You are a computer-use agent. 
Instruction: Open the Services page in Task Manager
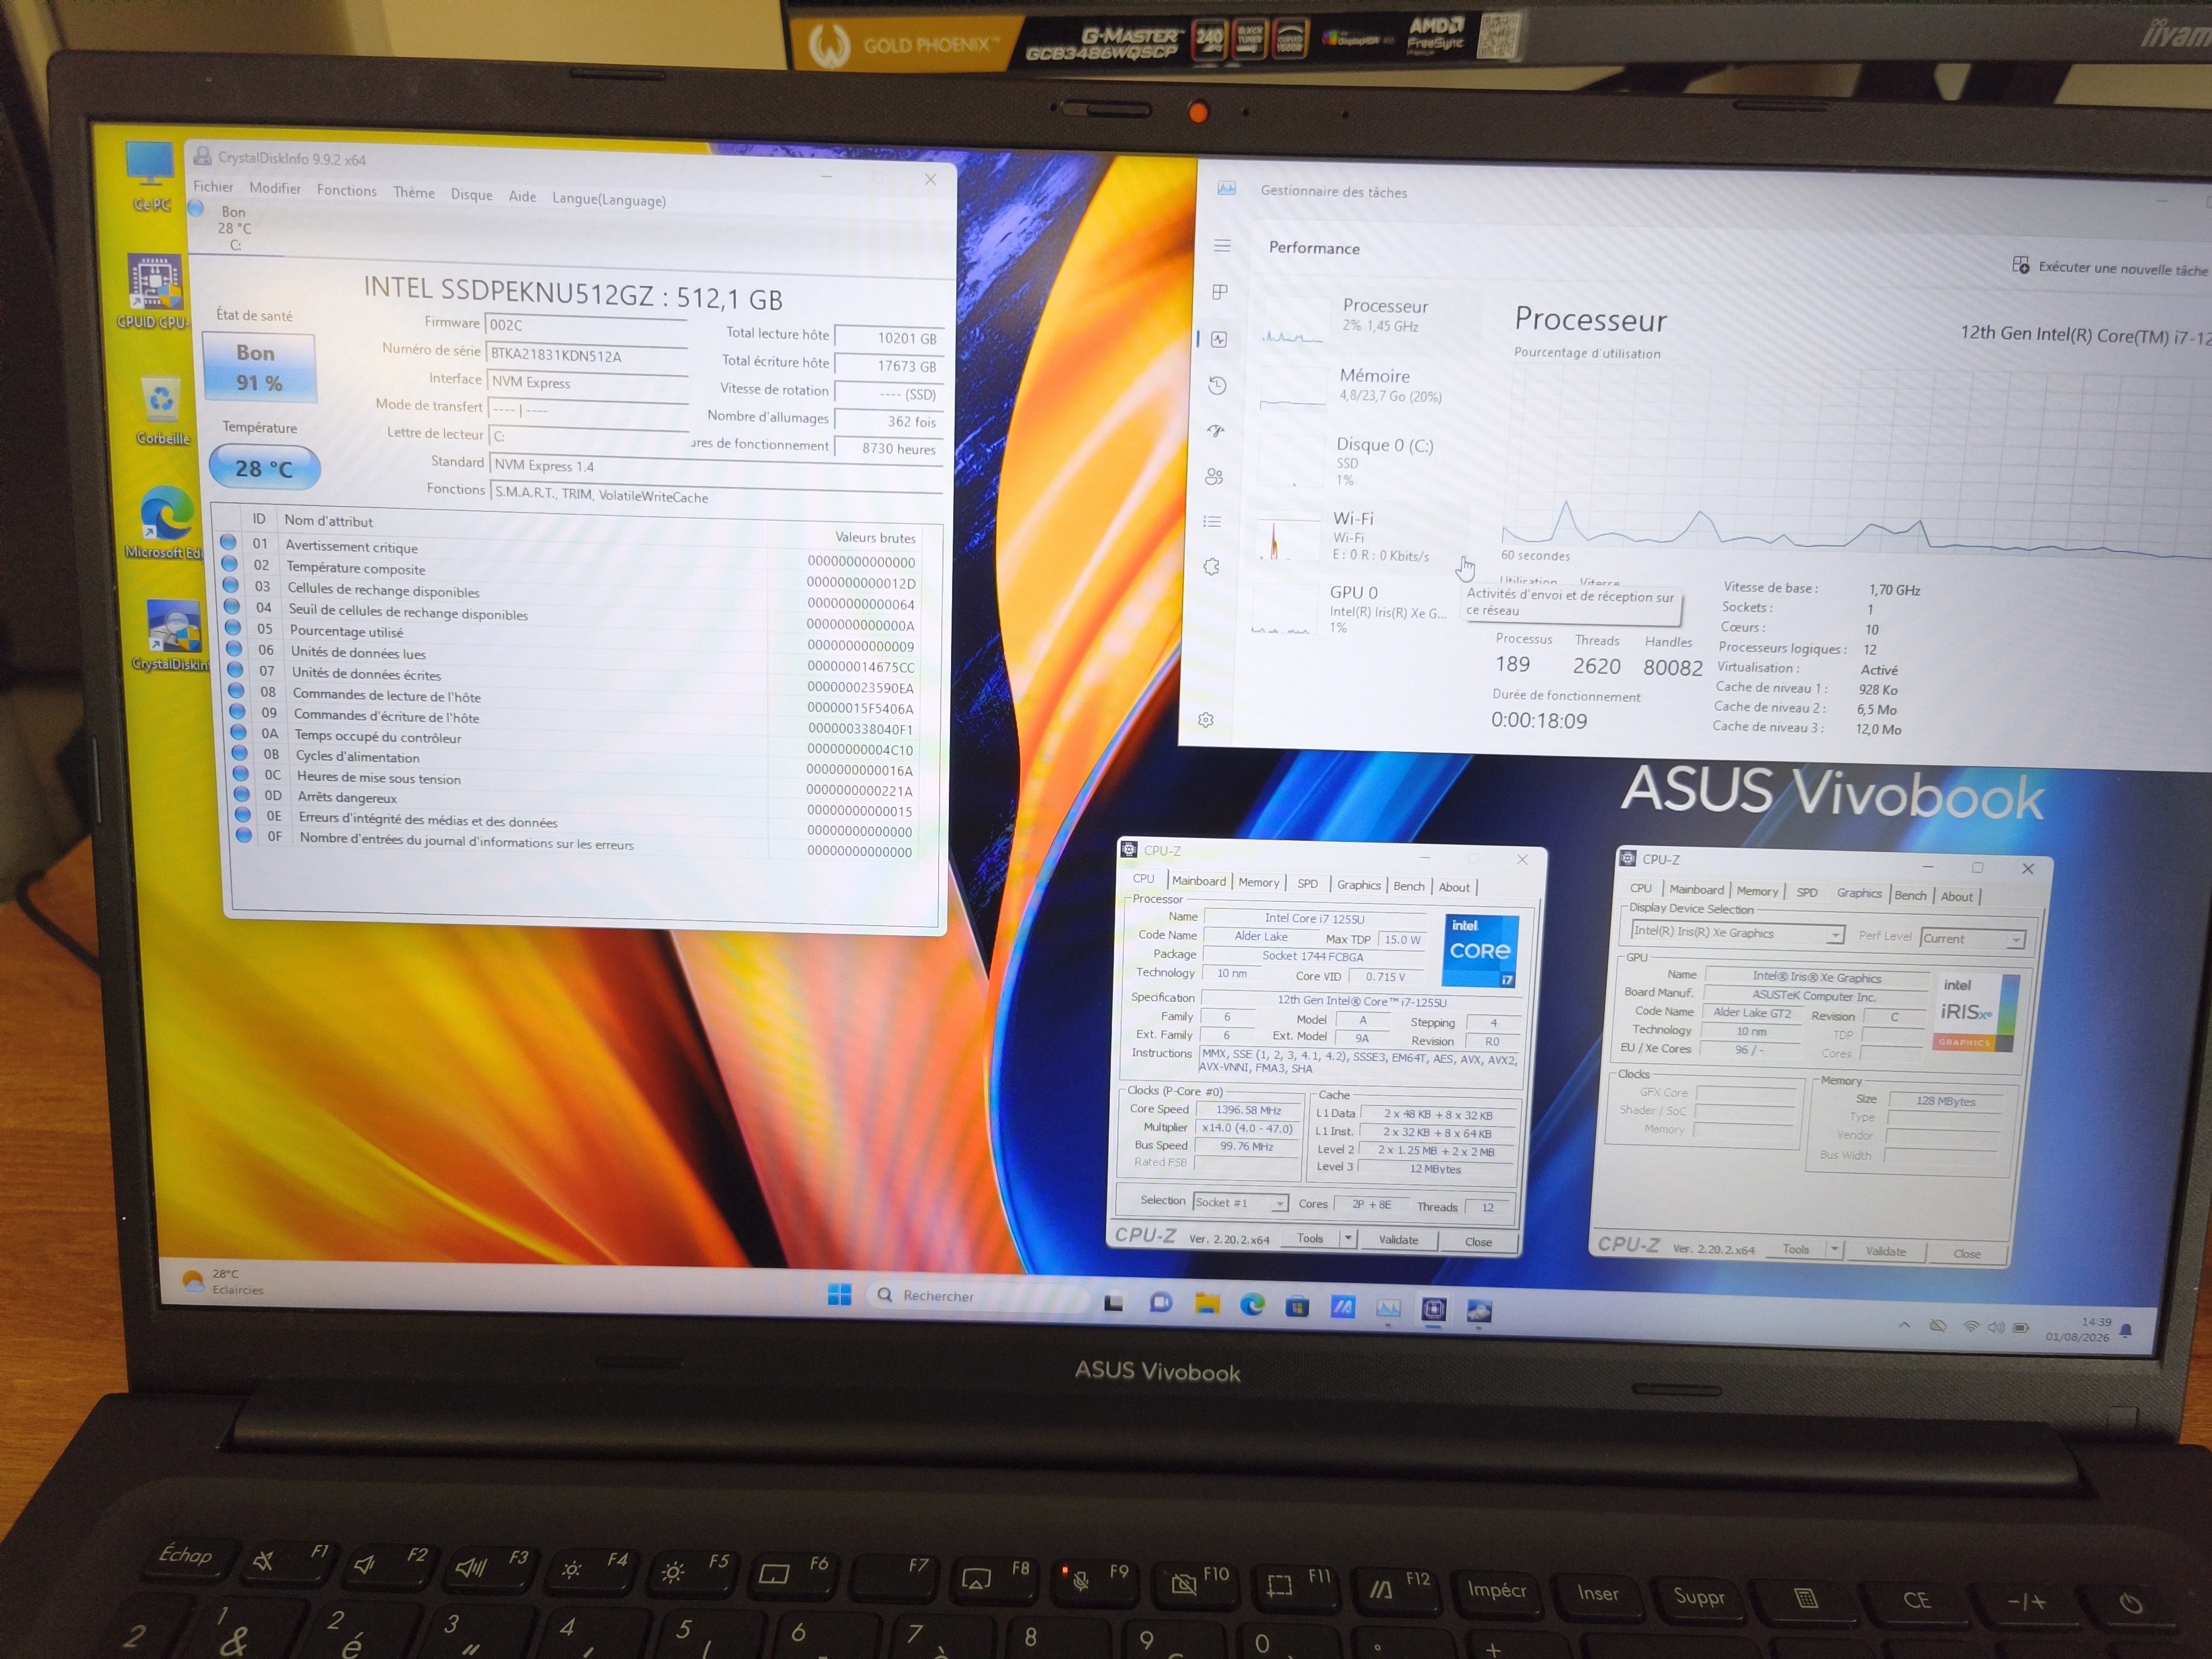pos(1212,567)
